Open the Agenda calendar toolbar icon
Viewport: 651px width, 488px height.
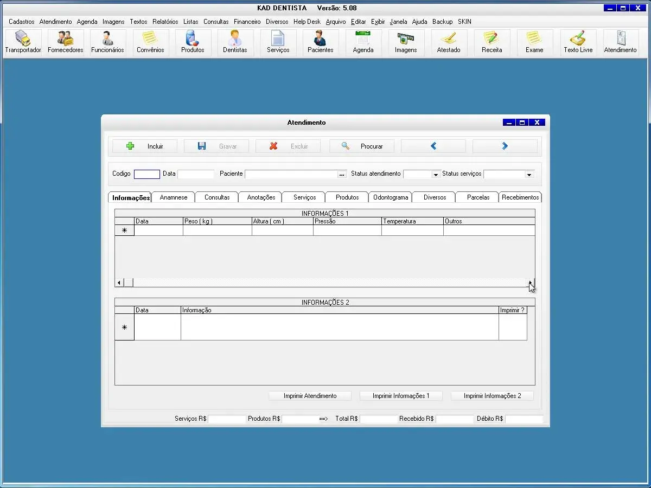point(363,42)
